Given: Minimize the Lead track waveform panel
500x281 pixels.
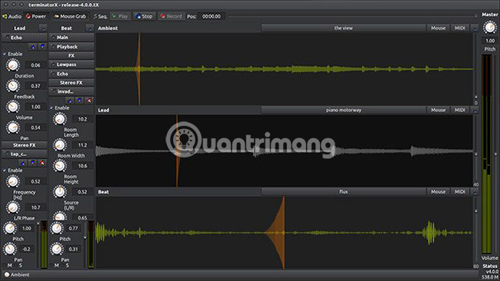Looking at the screenshot, I should click(x=475, y=110).
